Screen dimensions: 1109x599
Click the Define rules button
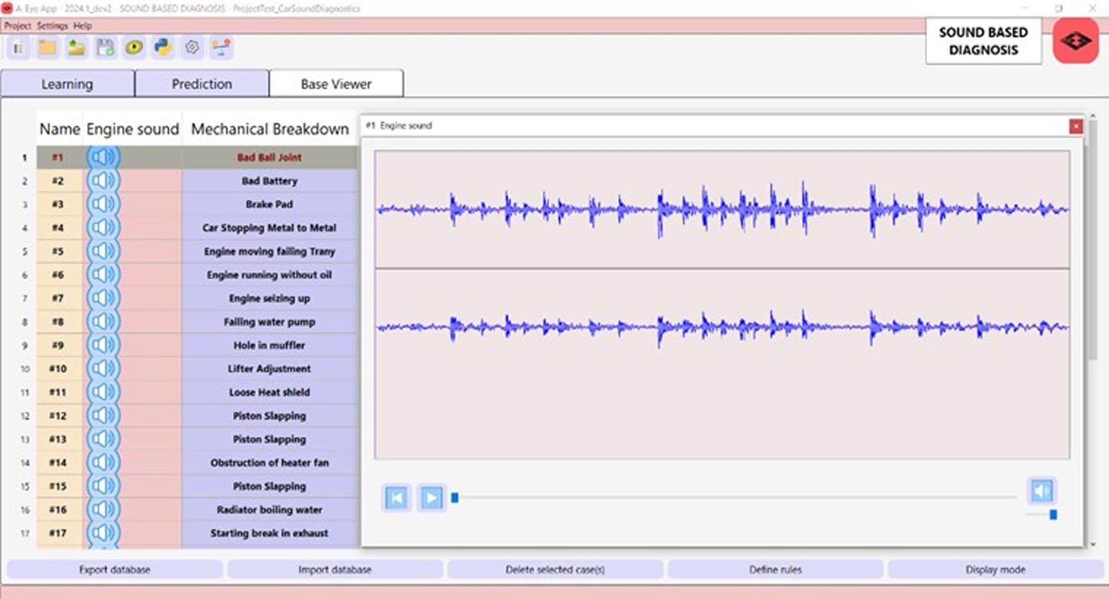775,570
